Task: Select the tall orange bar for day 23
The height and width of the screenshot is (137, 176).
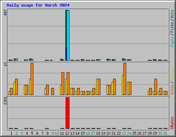Action: [x=125, y=79]
